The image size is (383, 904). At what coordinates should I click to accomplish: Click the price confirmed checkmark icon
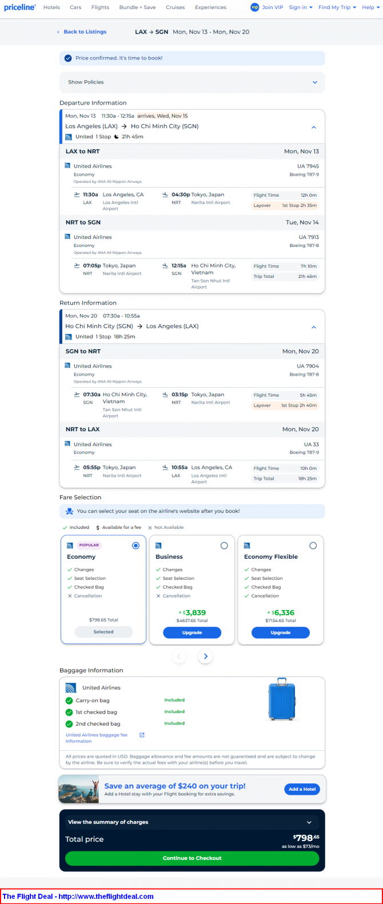coord(68,58)
